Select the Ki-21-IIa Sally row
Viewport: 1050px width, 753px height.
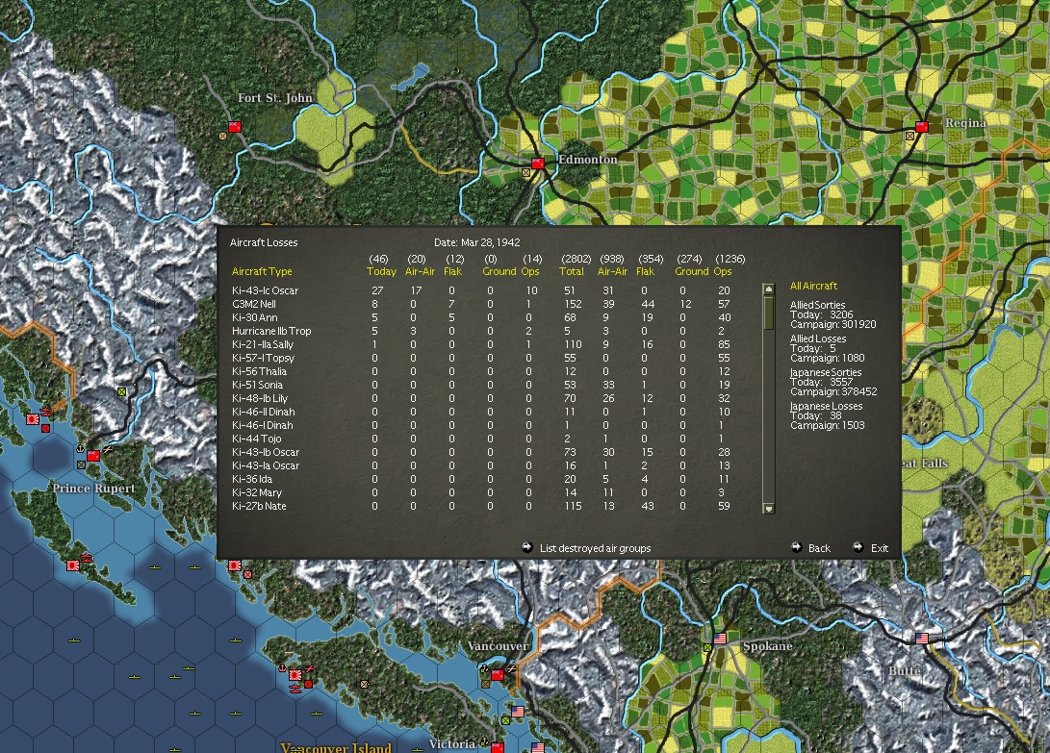pyautogui.click(x=481, y=344)
